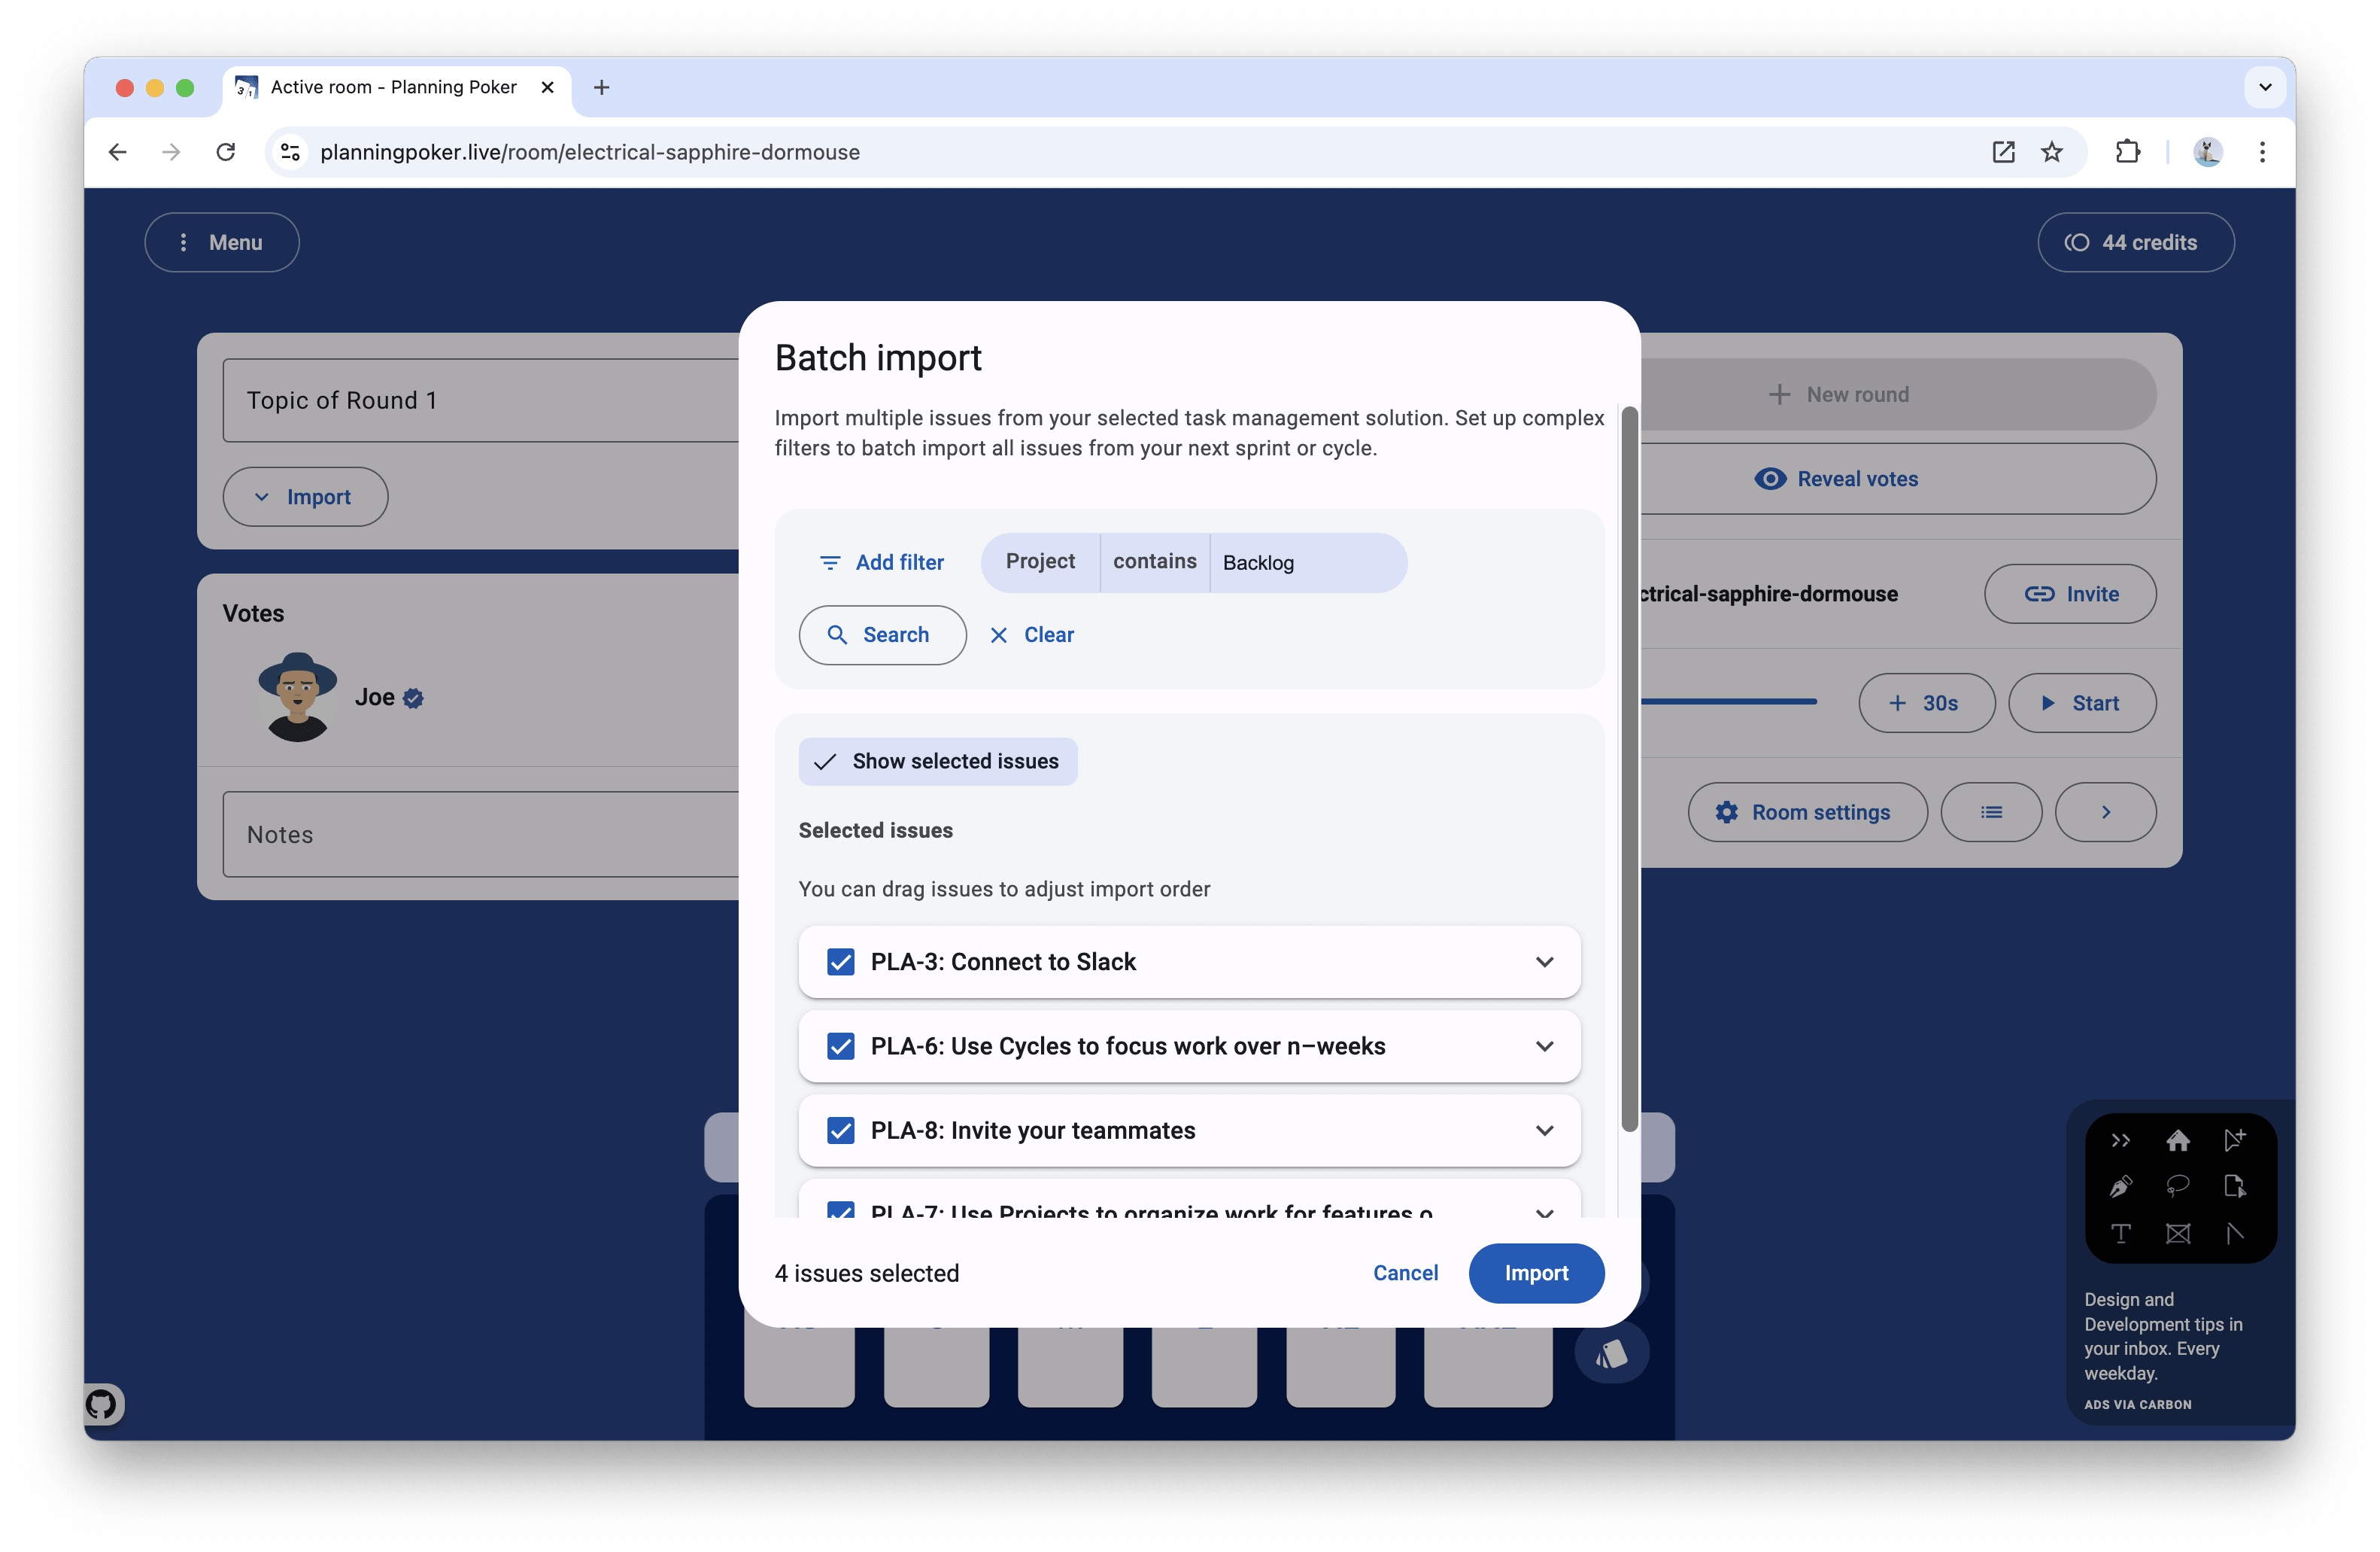The width and height of the screenshot is (2380, 1552).
Task: Click the Topic of Round 1 field
Action: point(481,400)
